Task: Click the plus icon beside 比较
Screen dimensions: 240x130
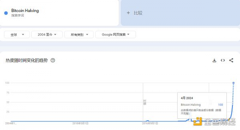Action: (128, 13)
